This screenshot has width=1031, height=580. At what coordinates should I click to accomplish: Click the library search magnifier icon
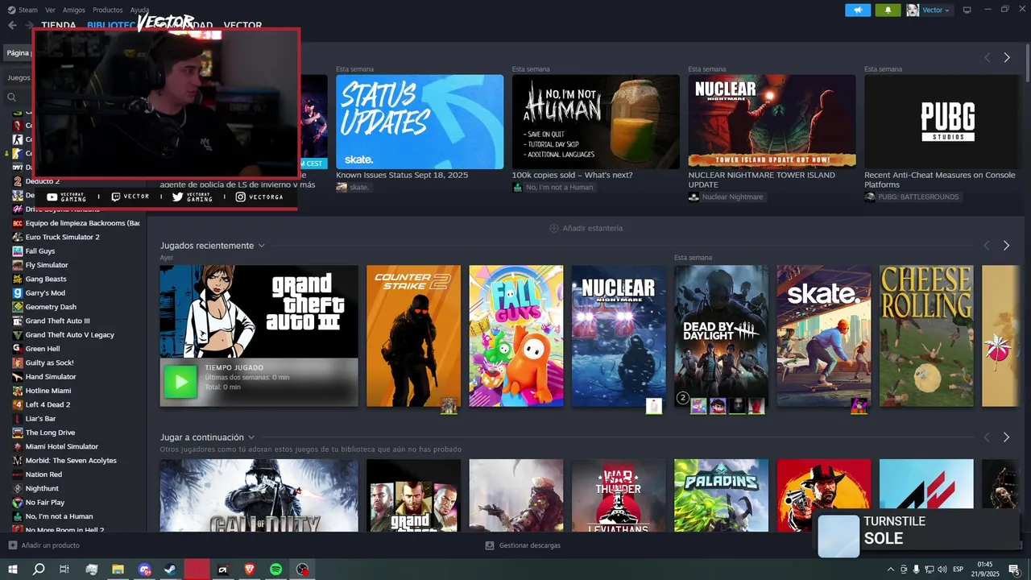pos(11,97)
